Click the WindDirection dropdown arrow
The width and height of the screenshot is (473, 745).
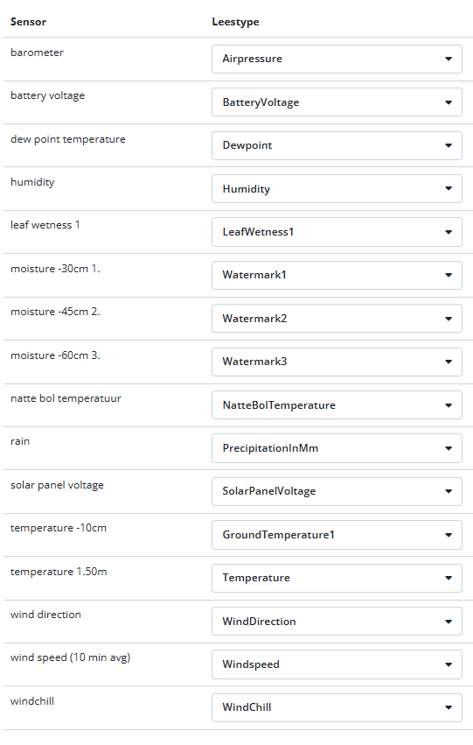[449, 622]
